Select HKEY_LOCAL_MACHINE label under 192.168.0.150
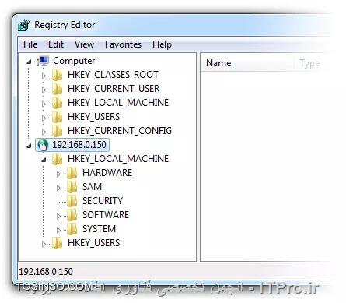The image size is (346, 303). [x=118, y=159]
